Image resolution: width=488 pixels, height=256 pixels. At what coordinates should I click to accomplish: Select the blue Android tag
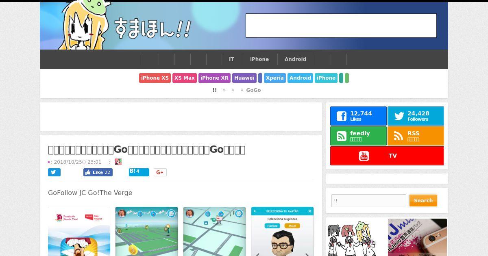point(300,78)
